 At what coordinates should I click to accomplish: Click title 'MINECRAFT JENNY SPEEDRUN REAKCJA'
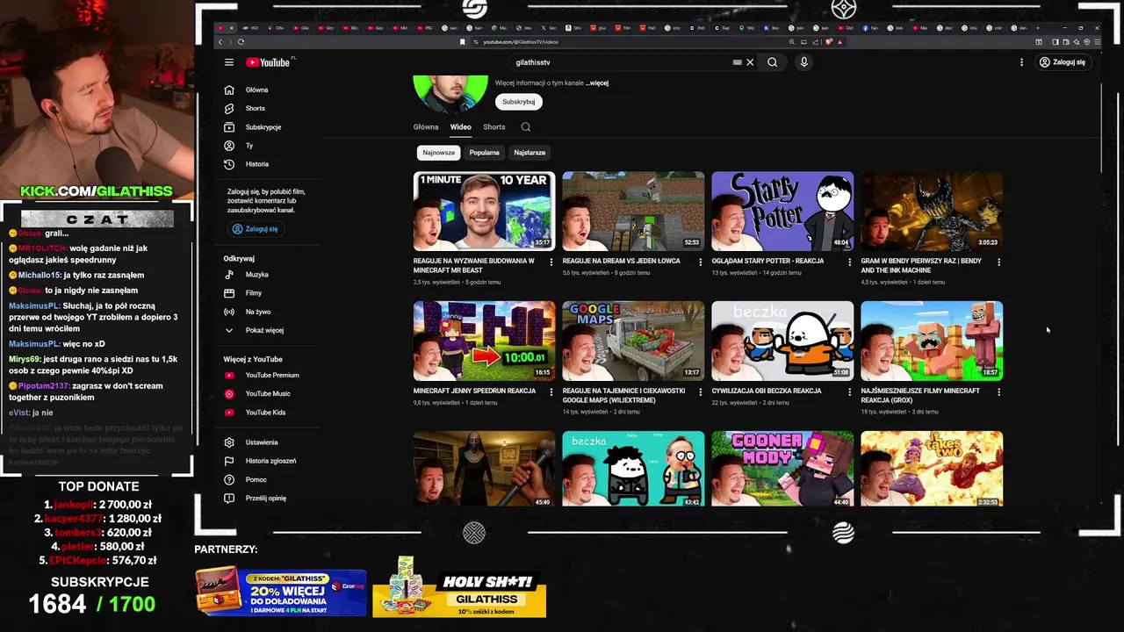coord(474,391)
